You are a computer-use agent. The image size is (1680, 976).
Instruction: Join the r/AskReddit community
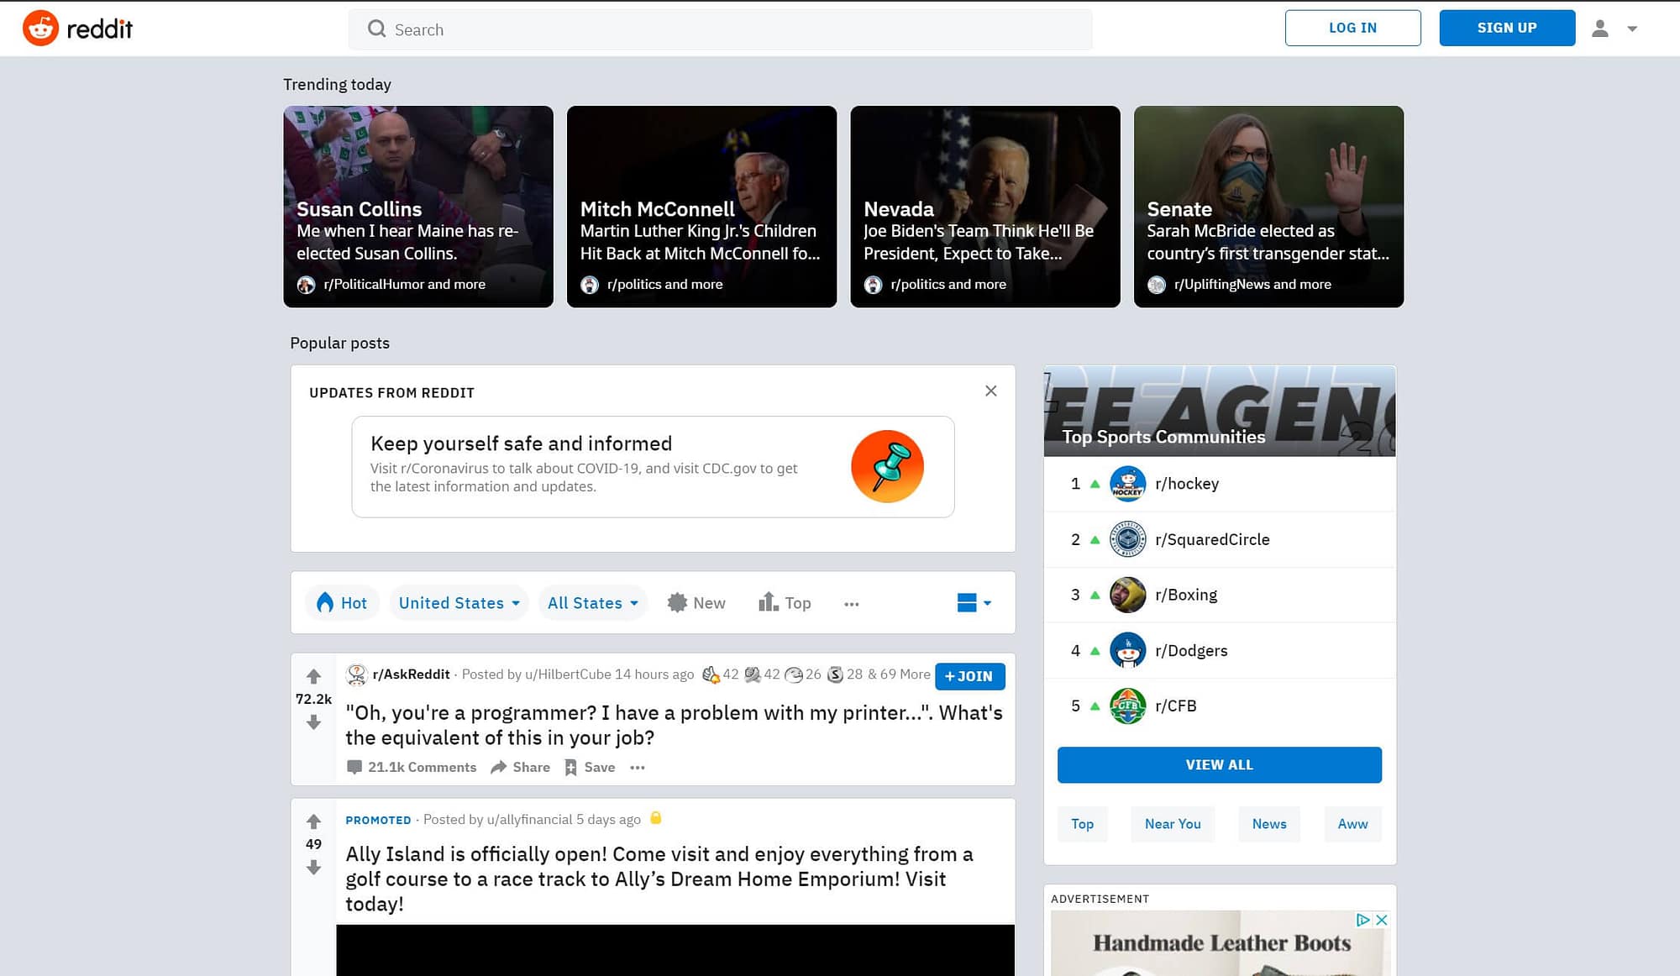pos(969,676)
